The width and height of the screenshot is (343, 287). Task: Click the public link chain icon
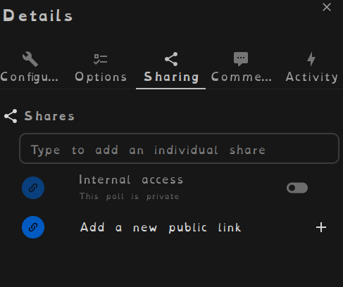tap(33, 227)
